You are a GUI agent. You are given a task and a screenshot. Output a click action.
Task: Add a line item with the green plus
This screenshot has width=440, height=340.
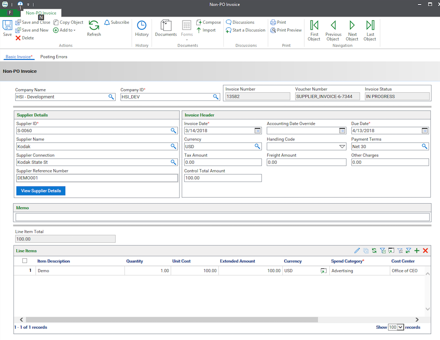coord(417,251)
